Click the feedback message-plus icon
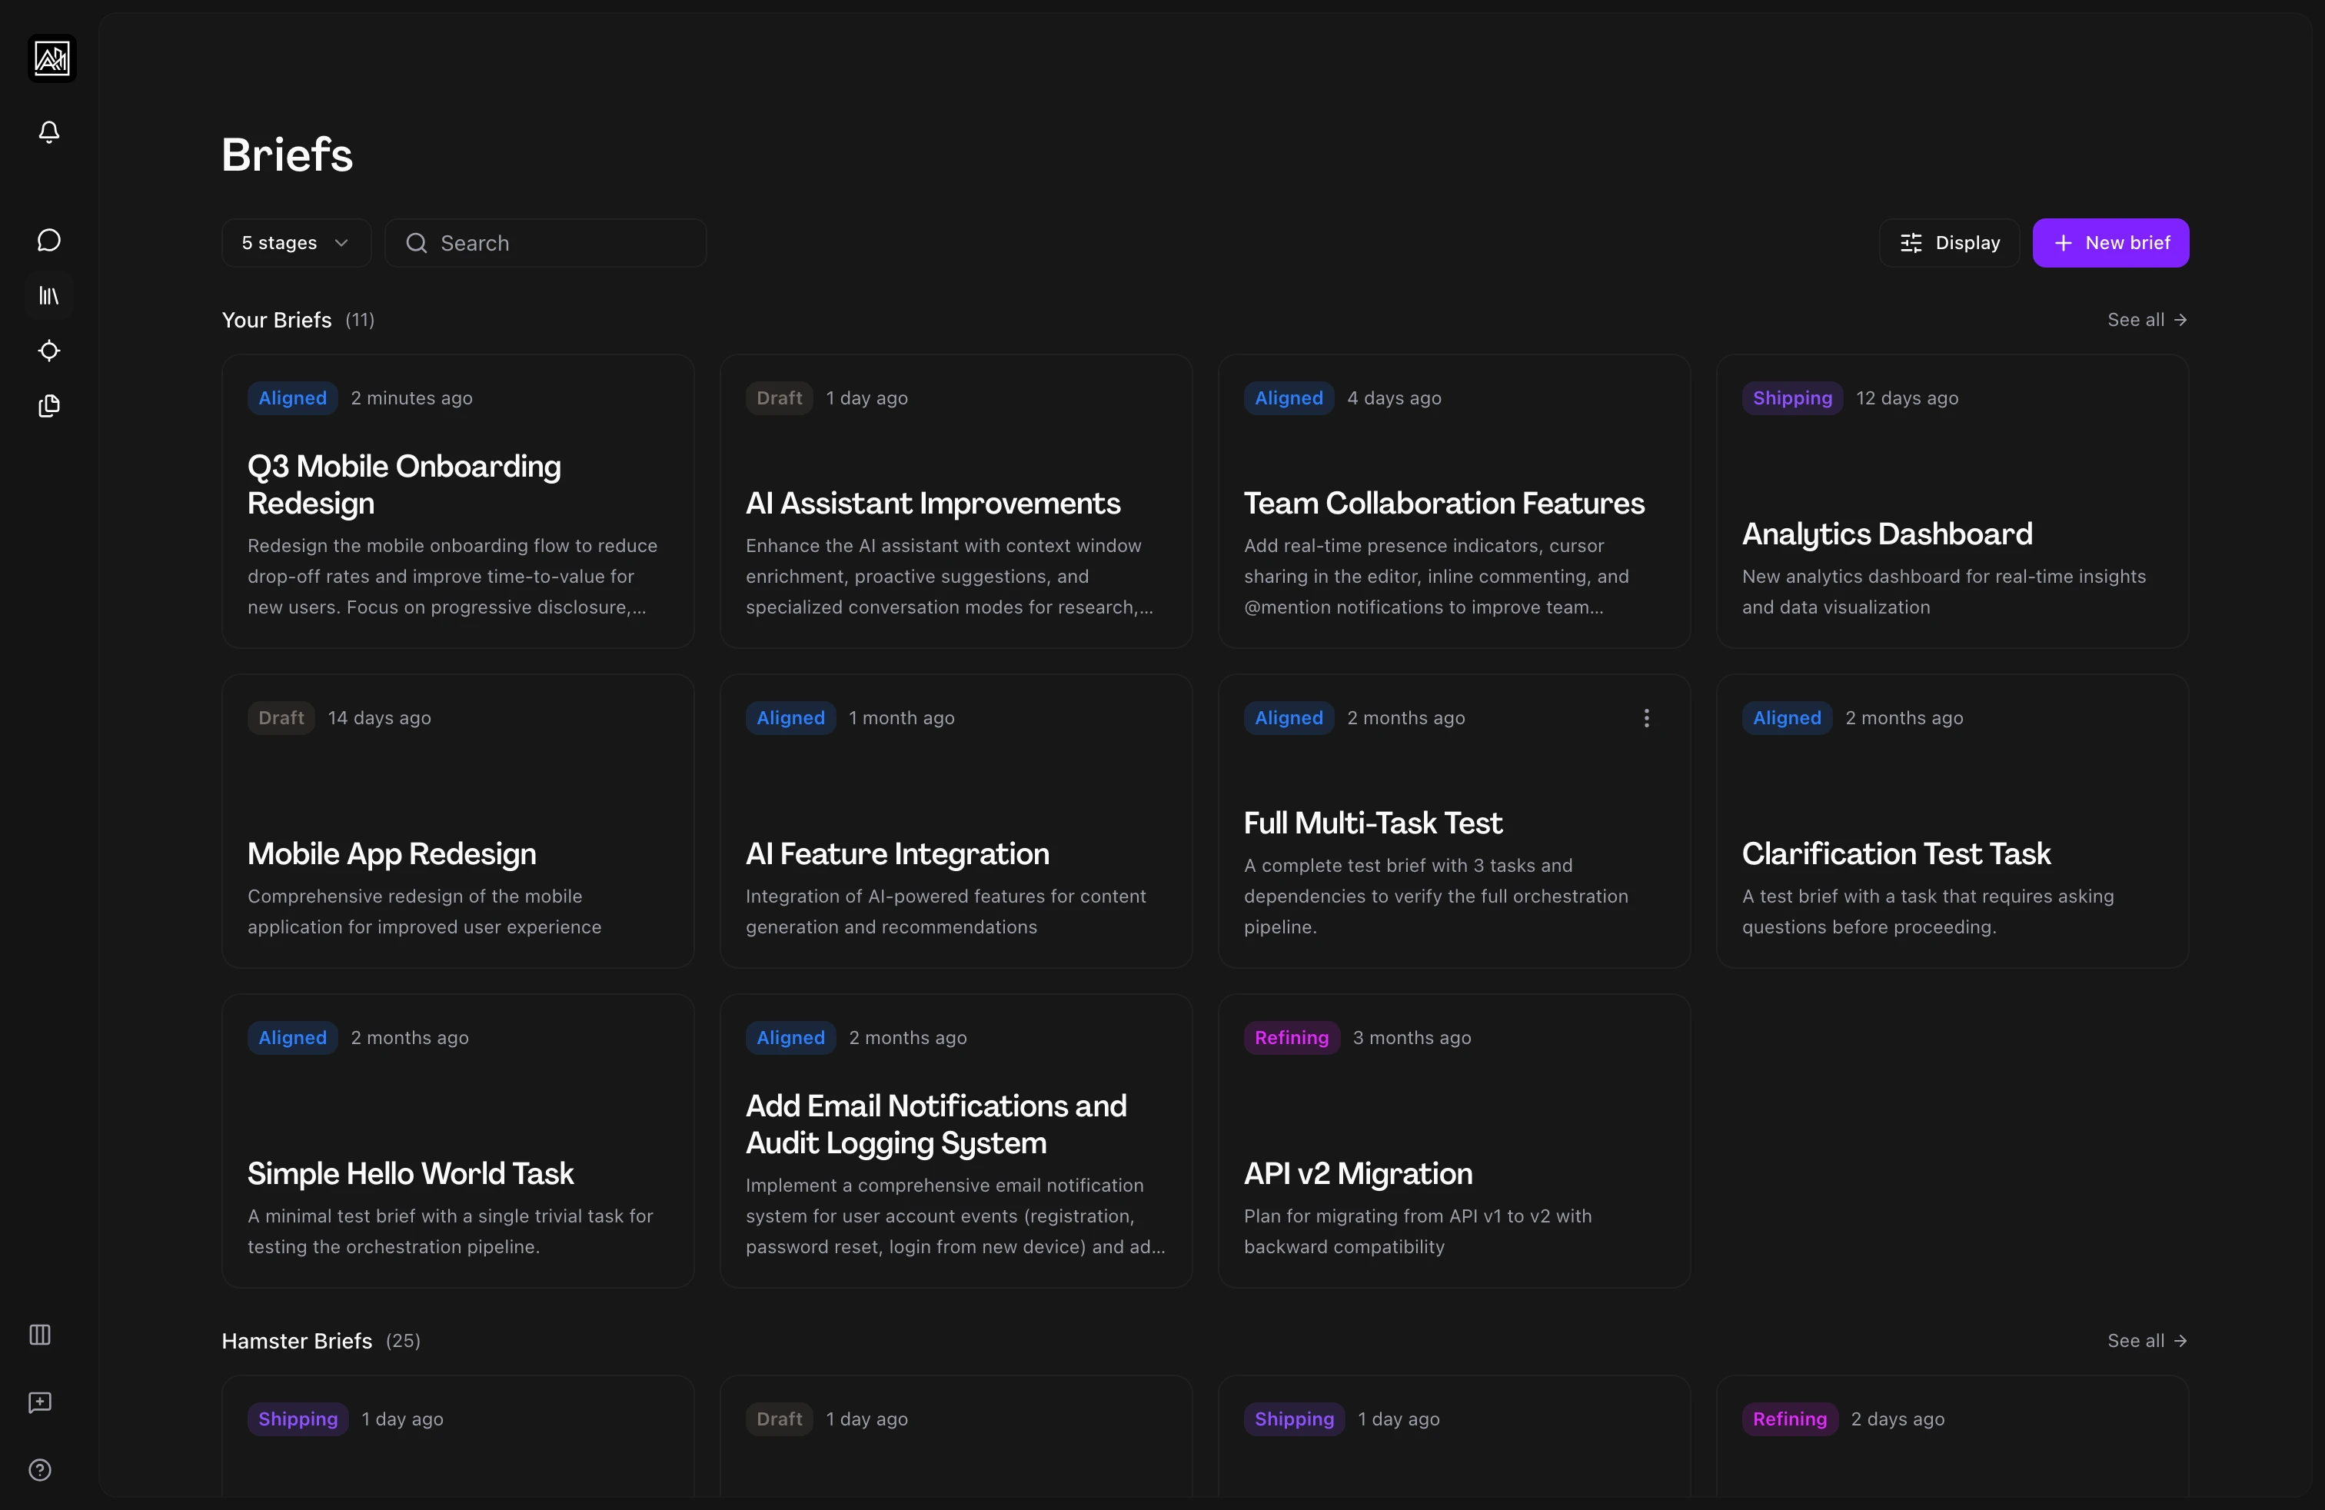 click(x=40, y=1402)
